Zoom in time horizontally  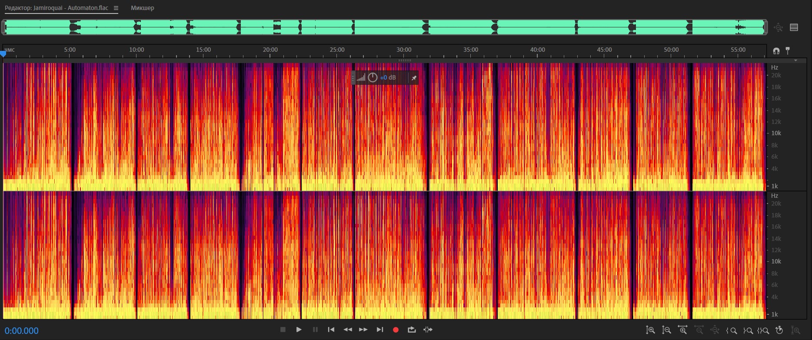coord(682,330)
